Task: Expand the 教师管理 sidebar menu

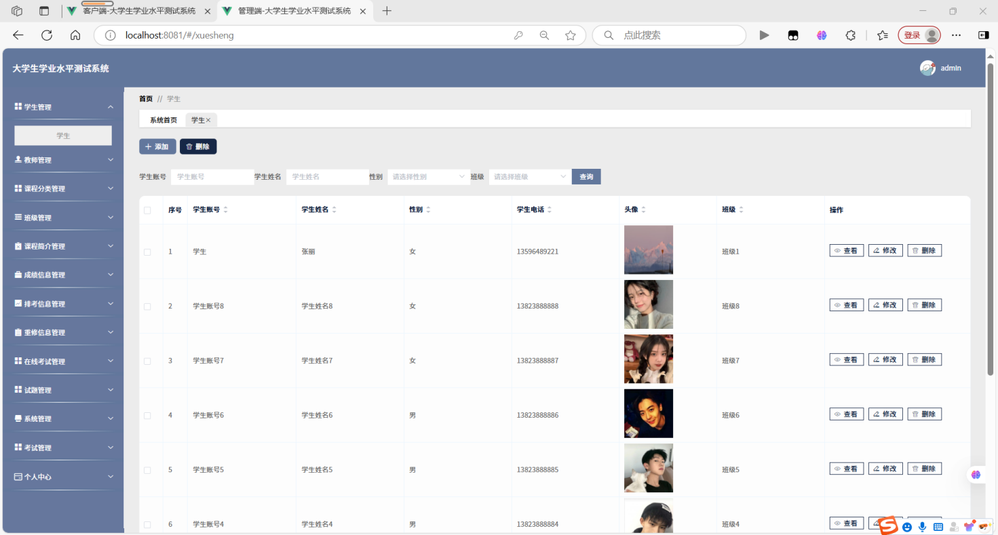Action: (x=64, y=160)
